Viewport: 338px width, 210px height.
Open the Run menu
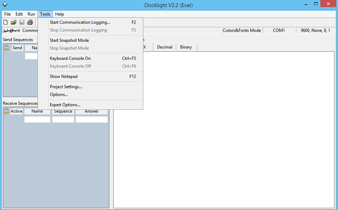[x=31, y=14]
